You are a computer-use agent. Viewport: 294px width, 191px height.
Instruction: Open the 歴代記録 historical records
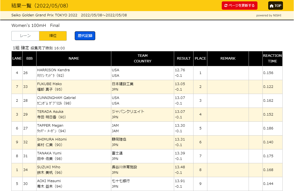85,36
